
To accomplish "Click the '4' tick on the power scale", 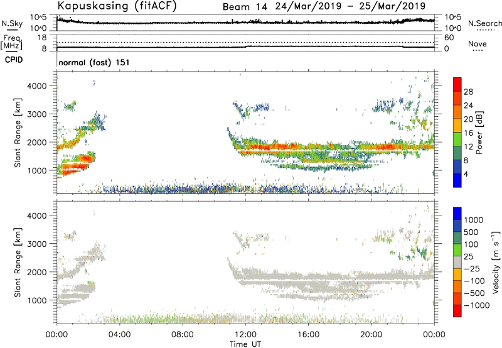I will [466, 174].
